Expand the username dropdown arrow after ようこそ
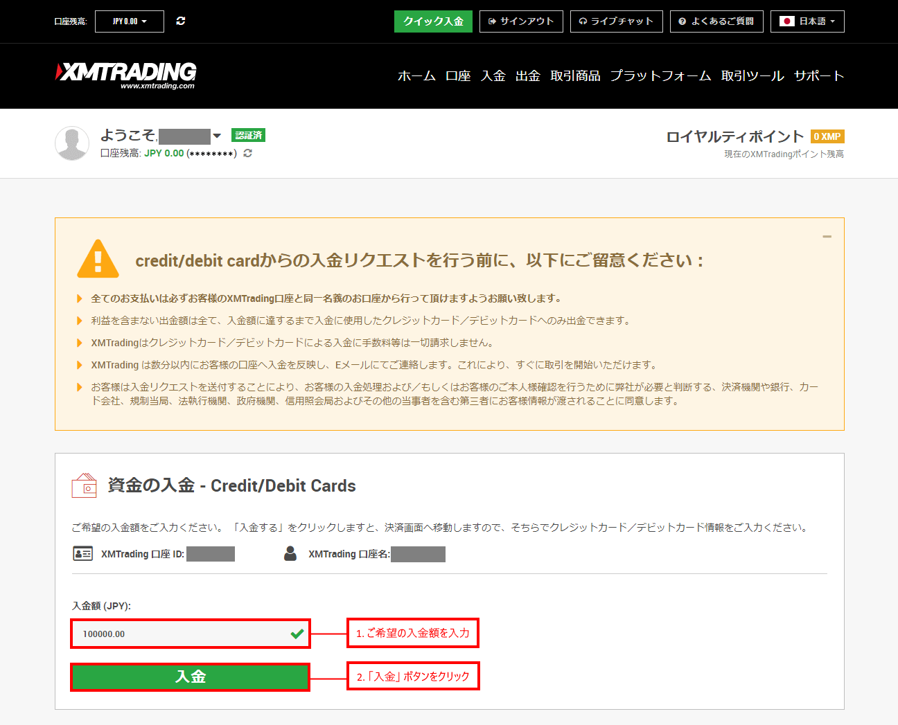 217,136
